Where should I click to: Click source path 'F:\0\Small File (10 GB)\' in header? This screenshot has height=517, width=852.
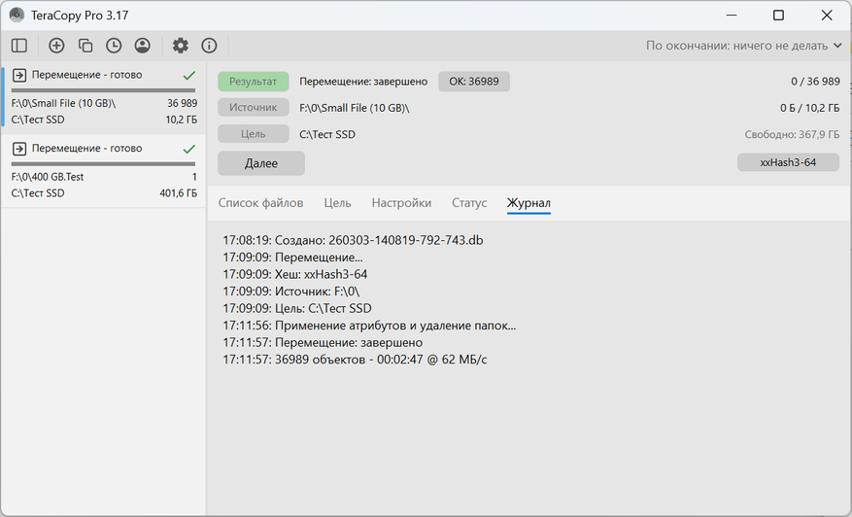coord(355,108)
